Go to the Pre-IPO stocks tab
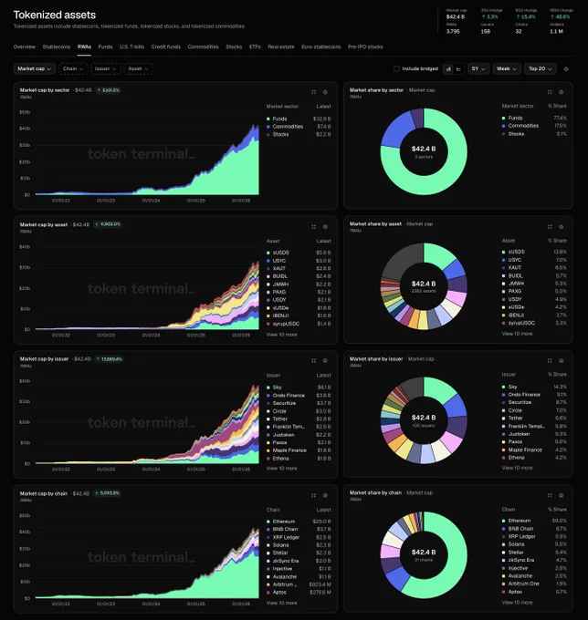 pos(365,46)
